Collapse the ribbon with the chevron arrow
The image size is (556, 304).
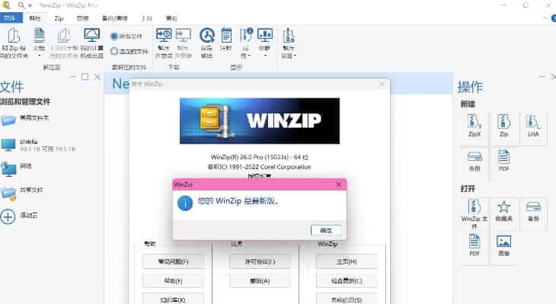[545, 18]
